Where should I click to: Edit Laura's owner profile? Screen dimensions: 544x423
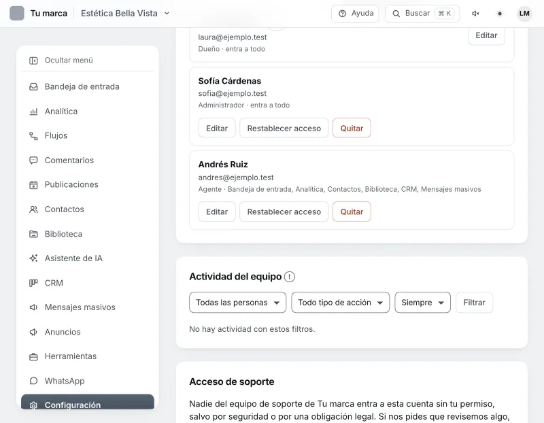click(x=486, y=35)
